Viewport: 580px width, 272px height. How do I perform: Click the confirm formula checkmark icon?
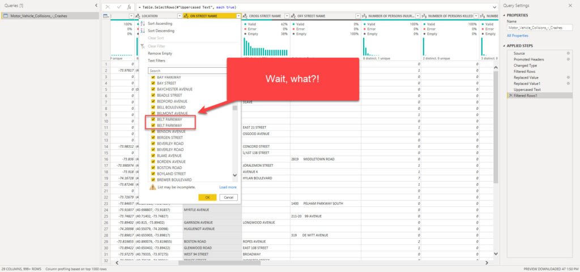[x=119, y=7]
